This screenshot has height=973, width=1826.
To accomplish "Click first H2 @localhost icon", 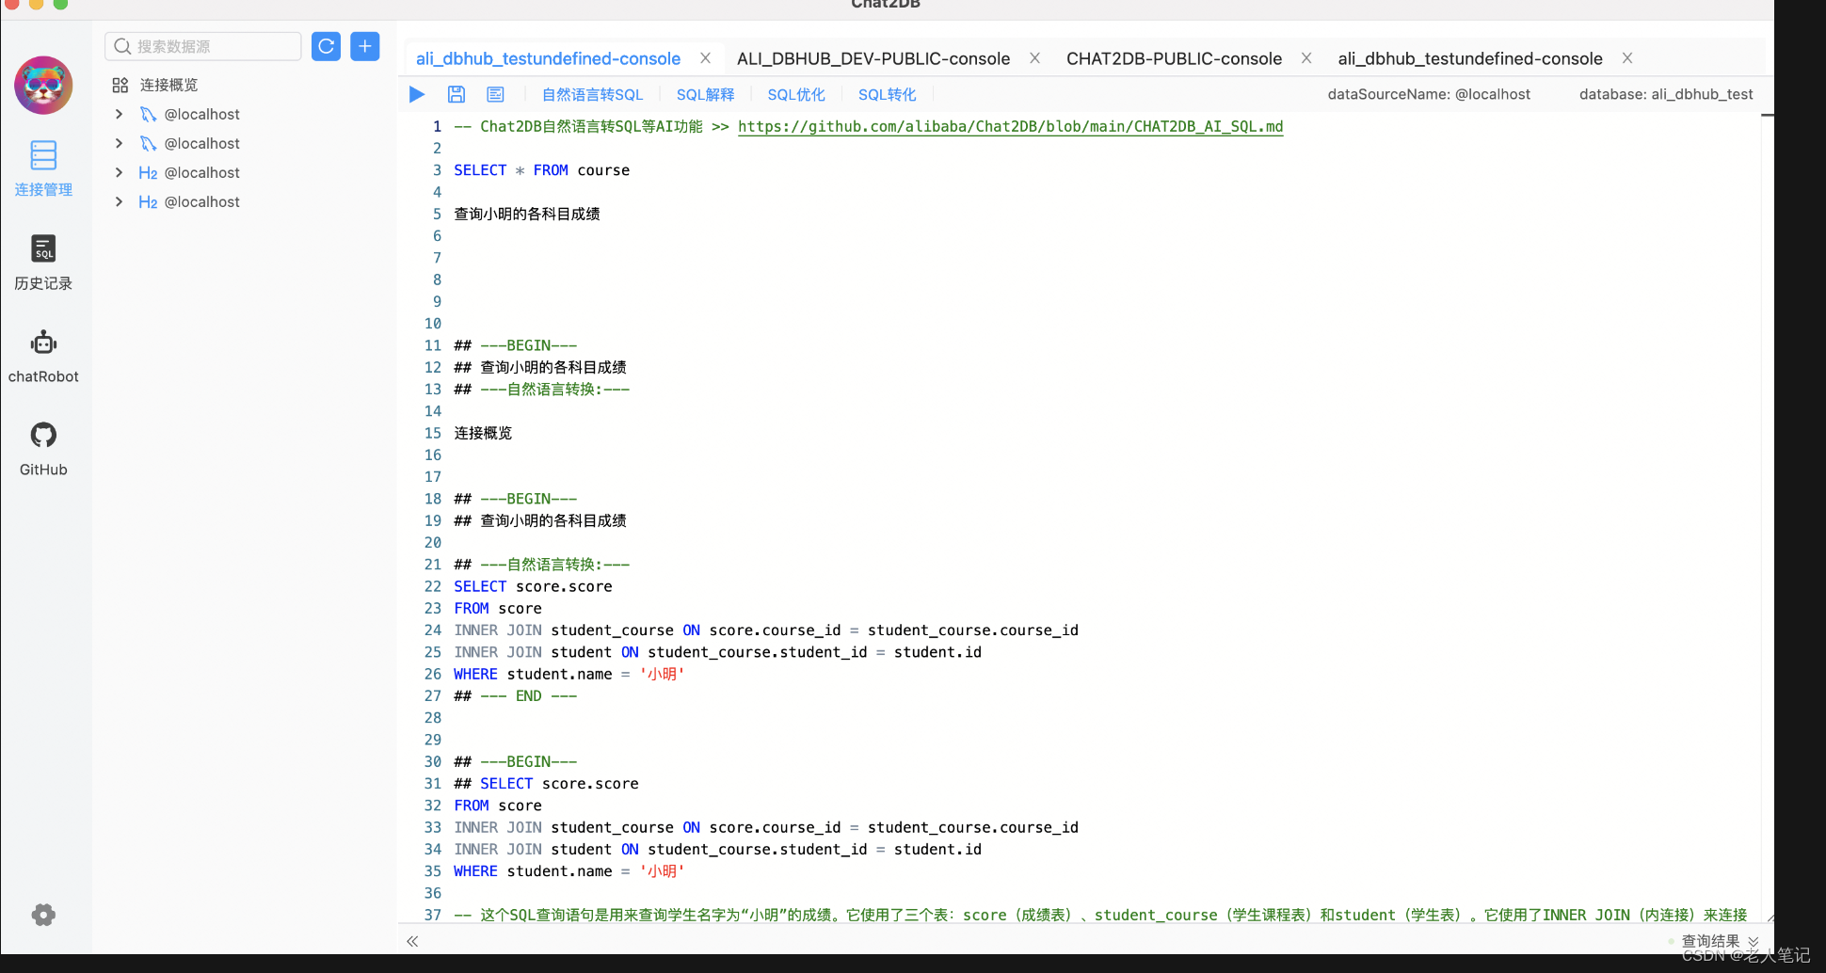I will 148,172.
